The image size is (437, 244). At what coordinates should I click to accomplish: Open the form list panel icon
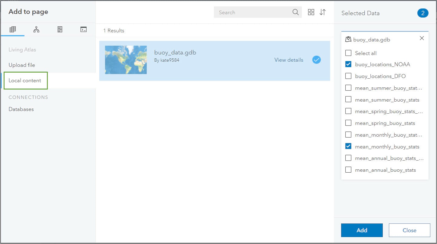tap(60, 29)
